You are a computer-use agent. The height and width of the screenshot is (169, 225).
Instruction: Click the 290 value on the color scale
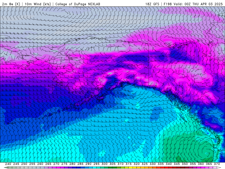tap(88, 164)
